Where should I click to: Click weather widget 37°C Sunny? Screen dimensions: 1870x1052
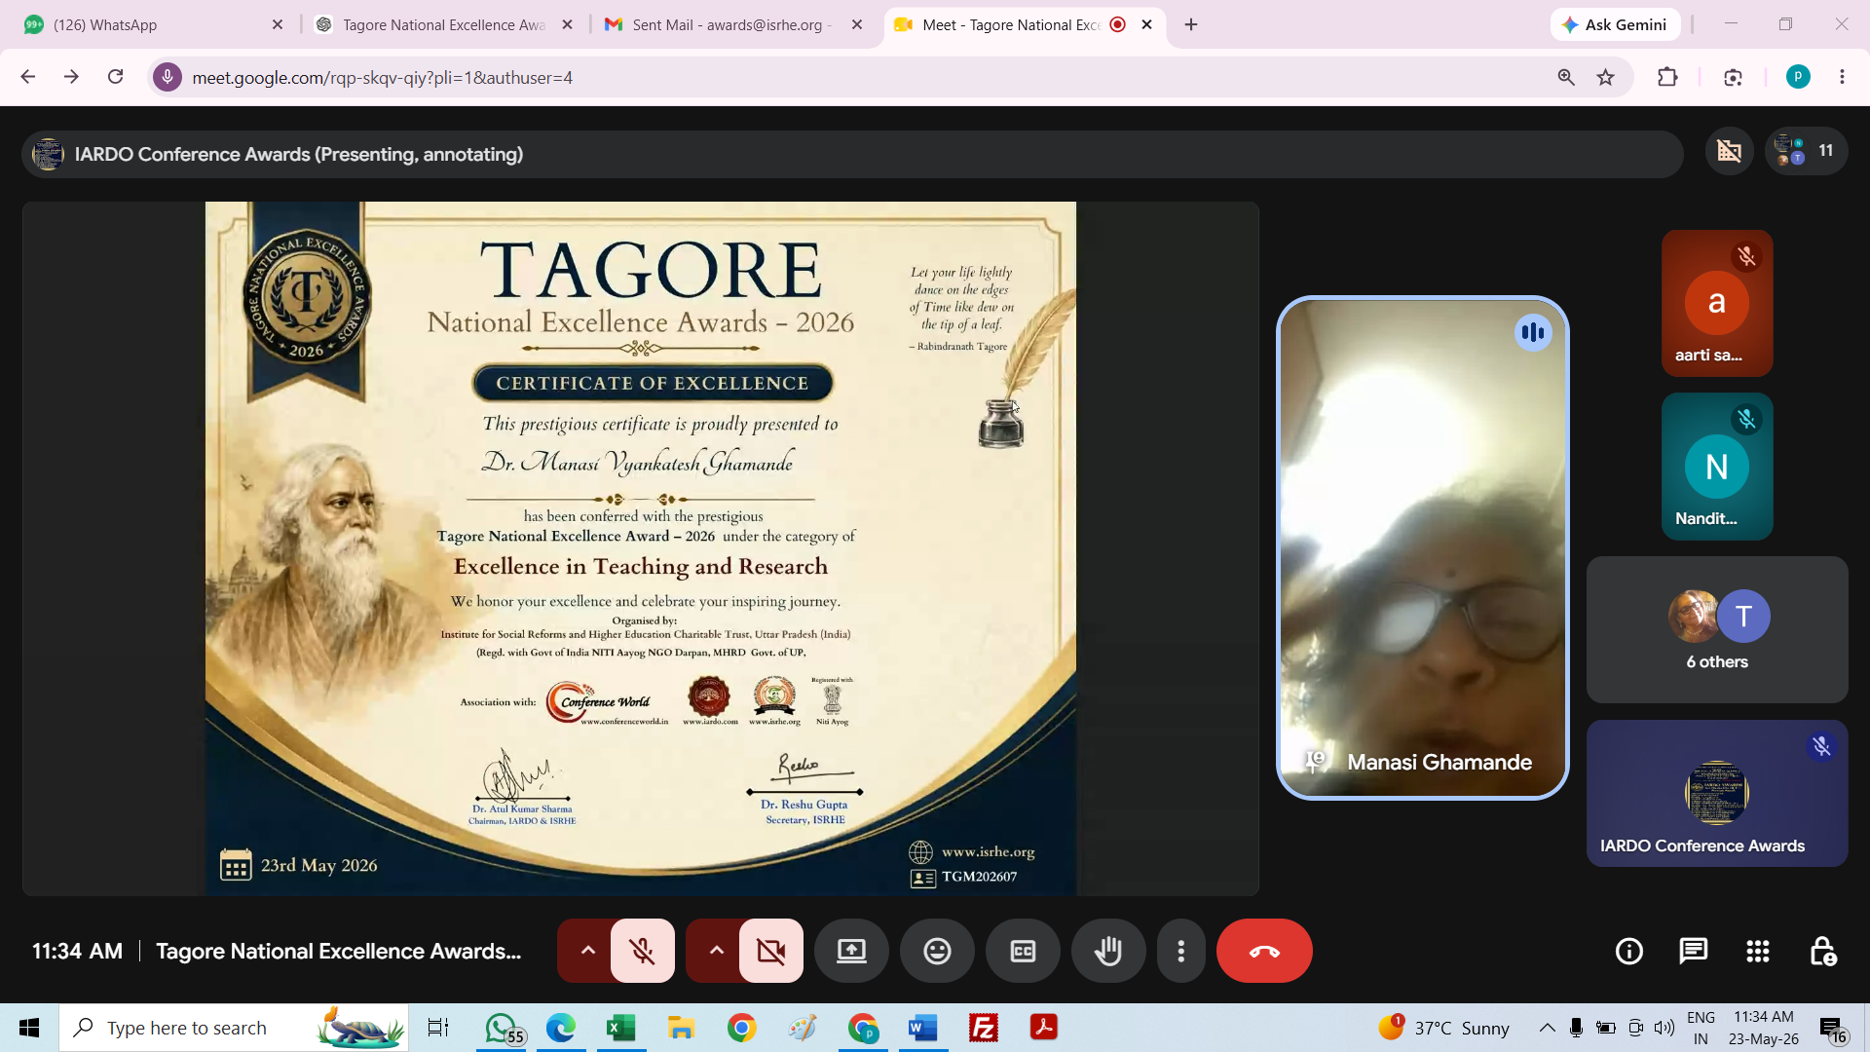coord(1444,1028)
